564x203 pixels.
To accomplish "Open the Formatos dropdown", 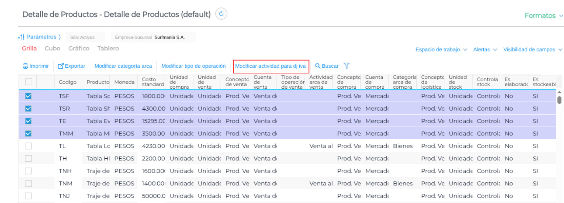I will coord(543,16).
